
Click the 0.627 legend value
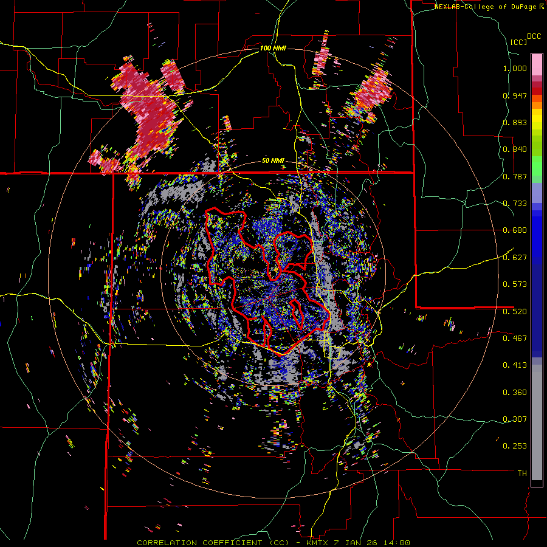pyautogui.click(x=515, y=258)
